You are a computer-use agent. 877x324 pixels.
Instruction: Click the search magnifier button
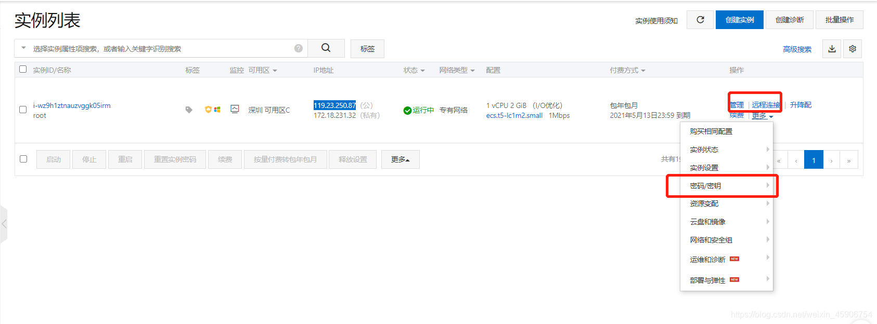(x=326, y=48)
